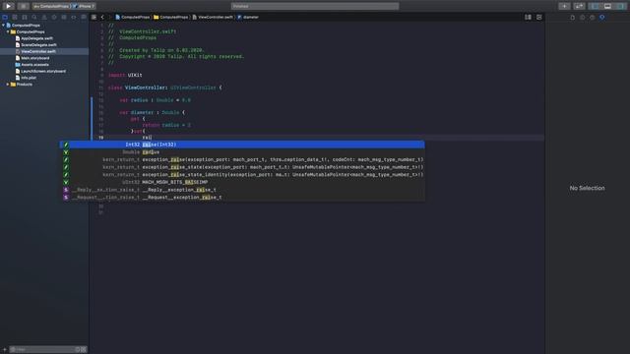This screenshot has height=354, width=630.
Task: Open the Issue navigator
Action: [44, 18]
